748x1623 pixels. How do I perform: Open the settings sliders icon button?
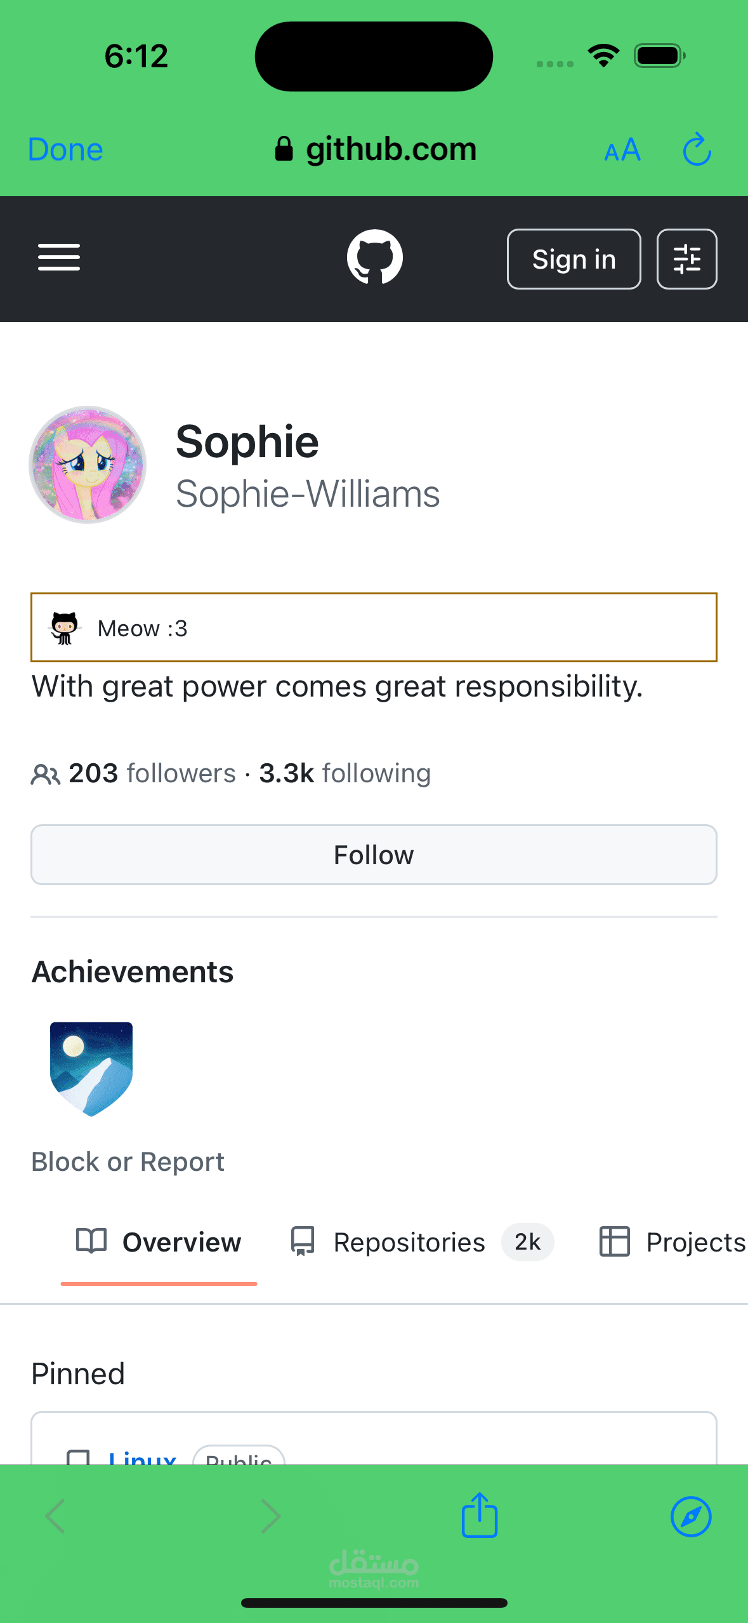(x=686, y=259)
